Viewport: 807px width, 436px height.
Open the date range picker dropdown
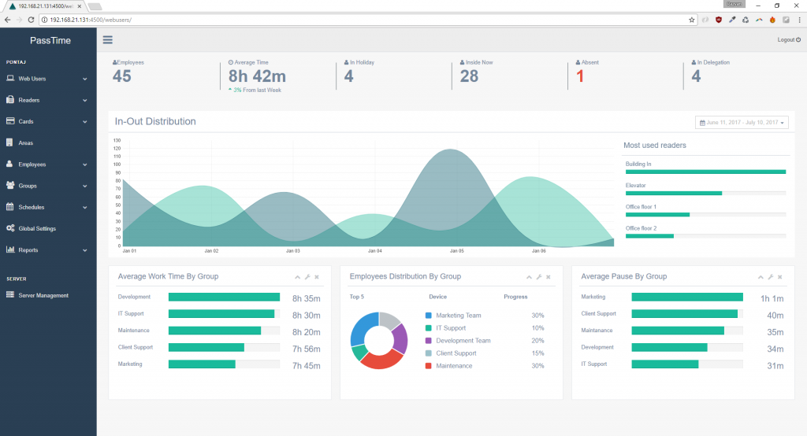(742, 123)
